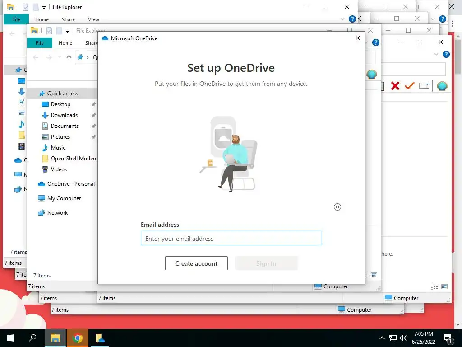Click the Up arrow in the File Explorer navigation bar

(69, 57)
